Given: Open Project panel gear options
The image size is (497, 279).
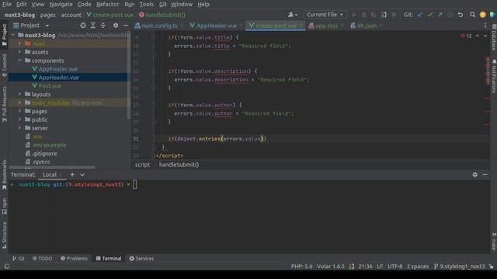Looking at the screenshot, I should click(116, 26).
